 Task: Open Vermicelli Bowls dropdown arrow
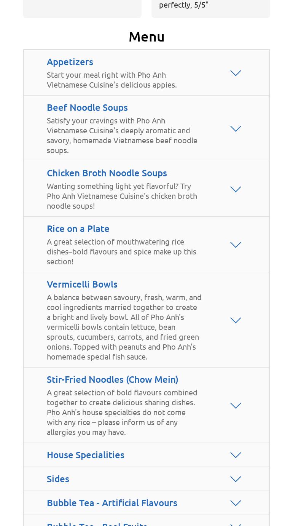coord(236,320)
